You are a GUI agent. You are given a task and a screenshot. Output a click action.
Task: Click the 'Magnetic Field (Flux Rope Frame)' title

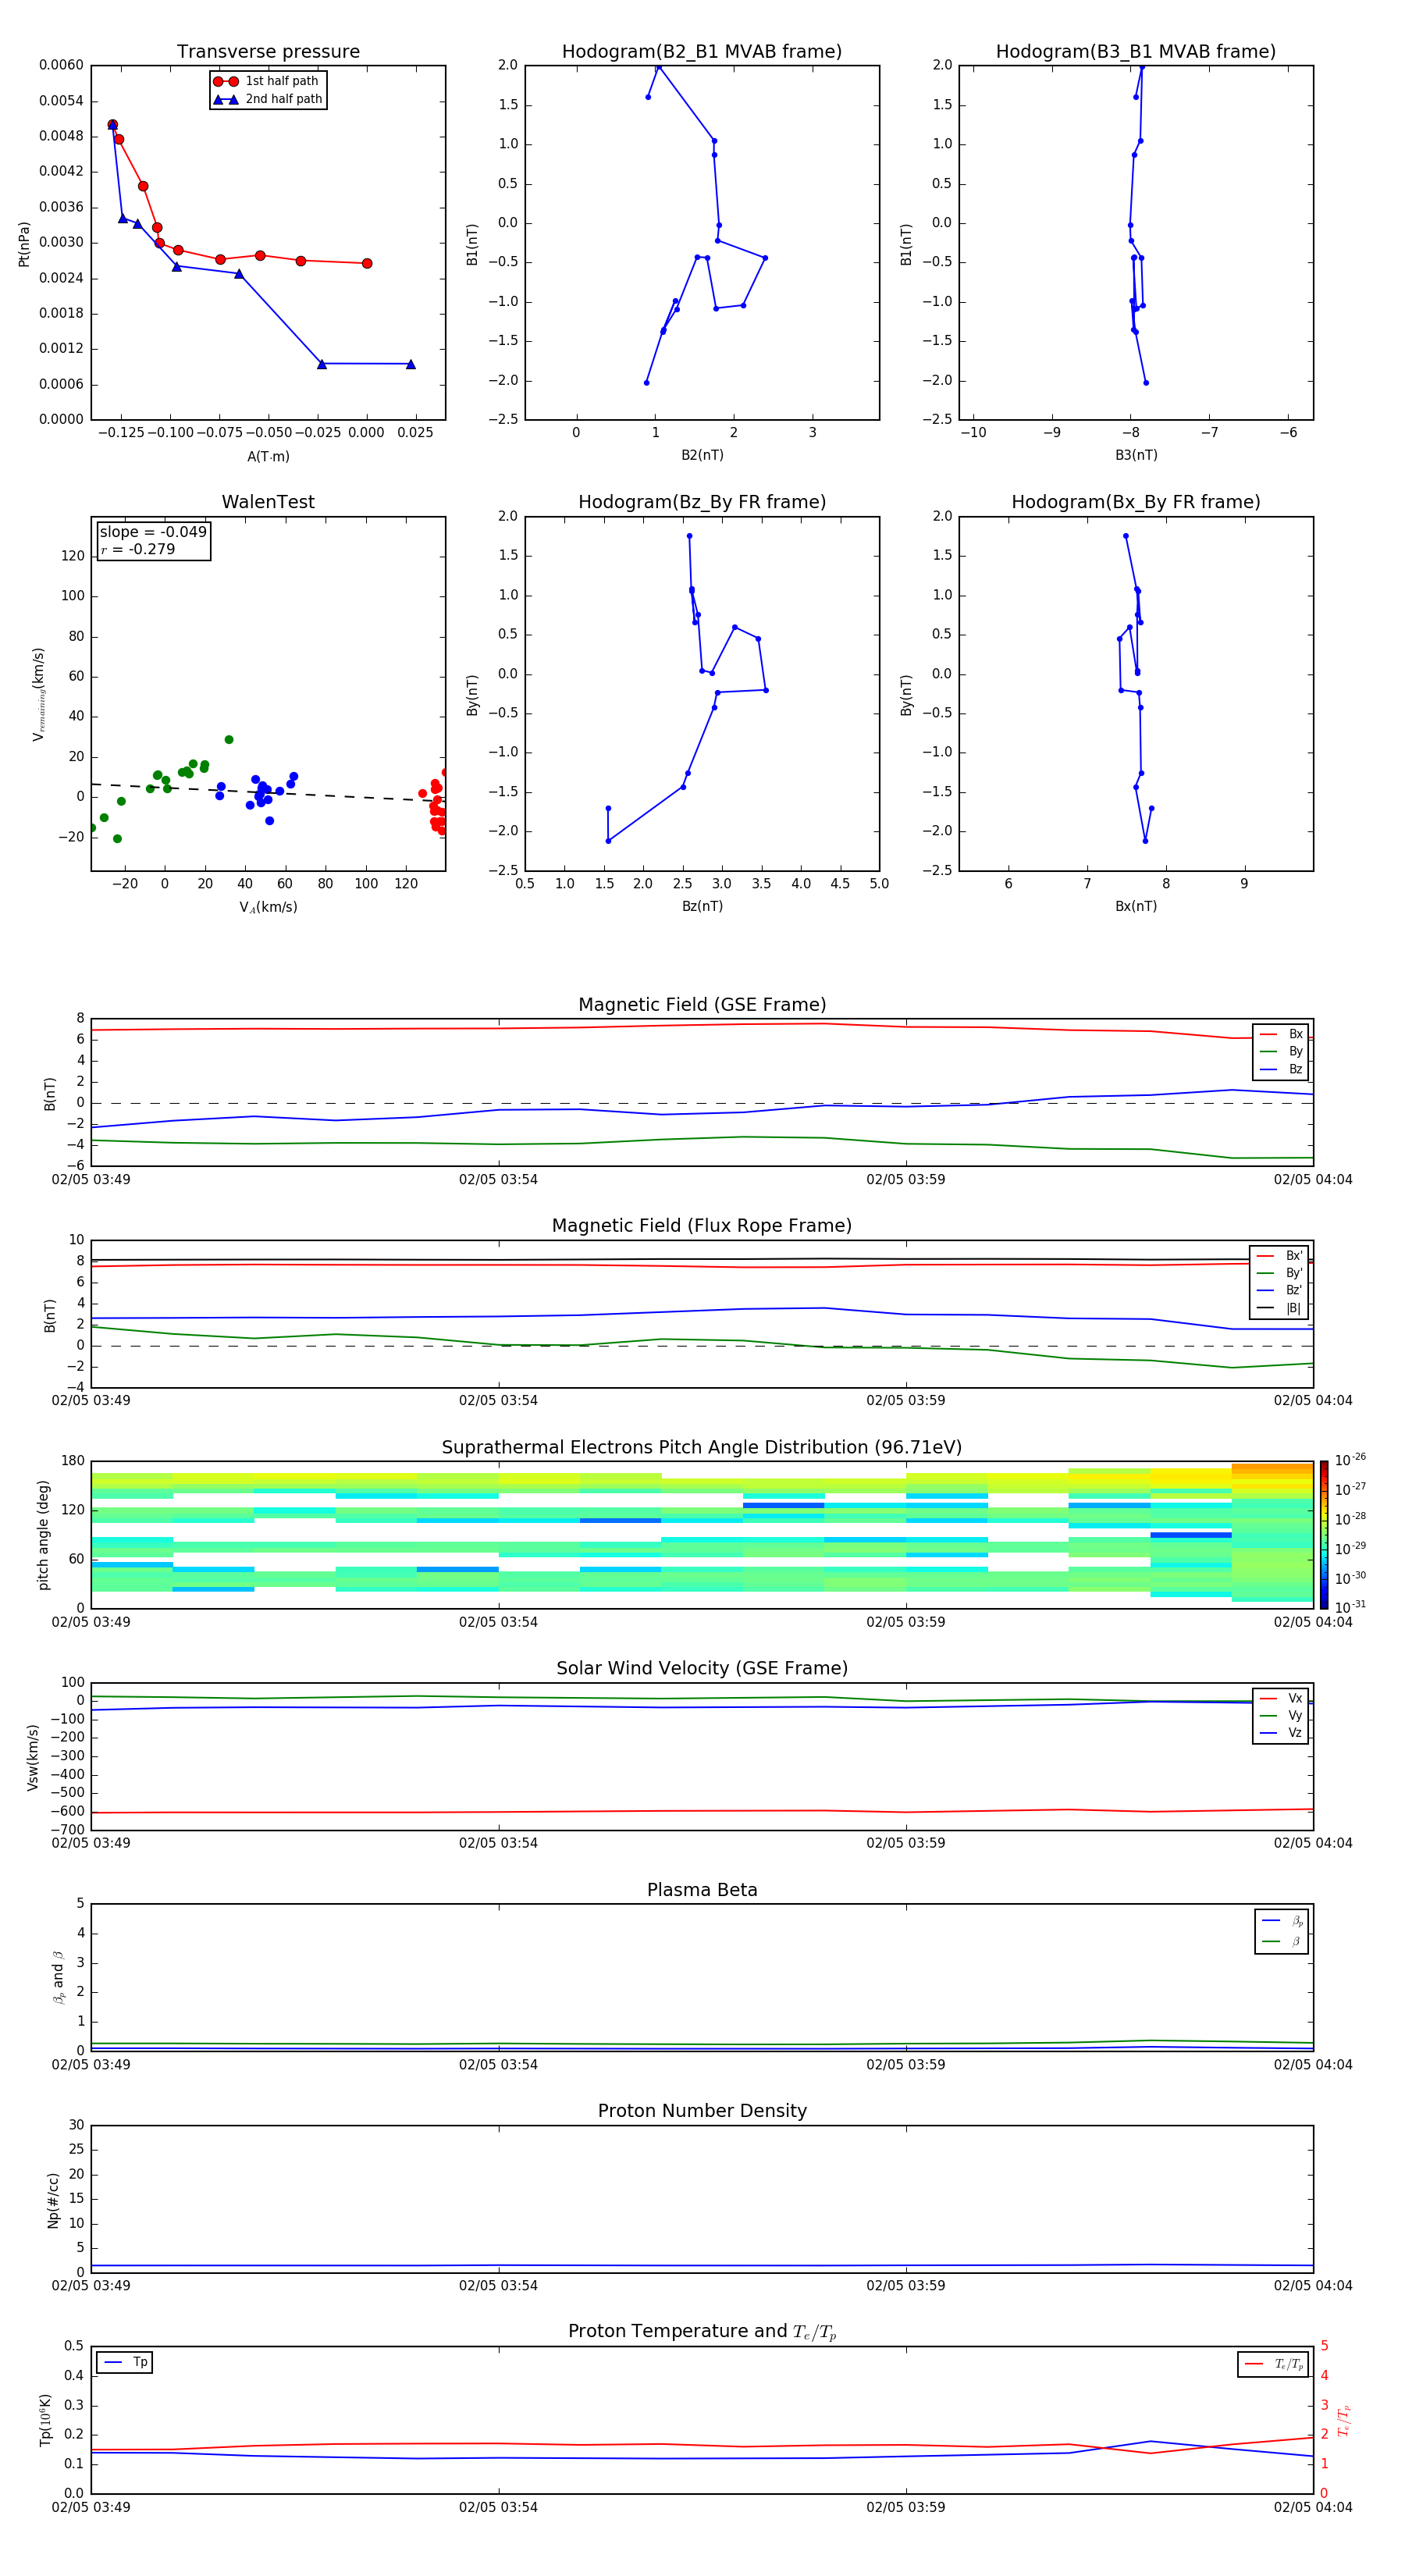pyautogui.click(x=702, y=1226)
